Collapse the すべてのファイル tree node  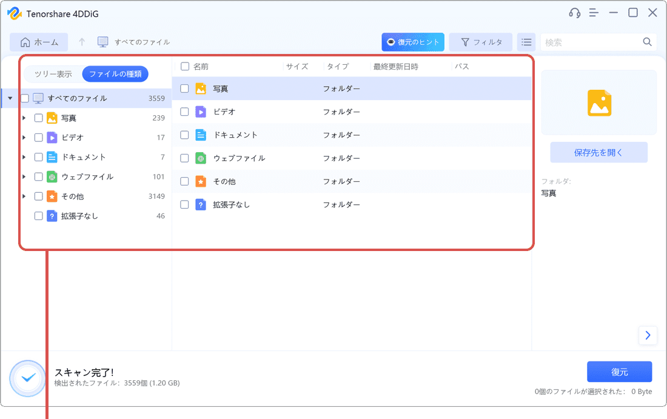click(9, 98)
